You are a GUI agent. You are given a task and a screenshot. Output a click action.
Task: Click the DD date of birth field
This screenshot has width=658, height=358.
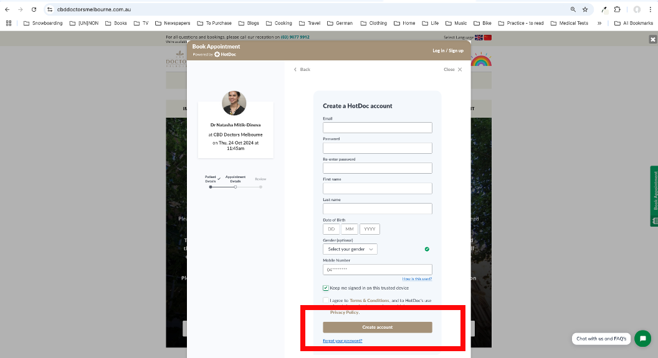coord(331,229)
